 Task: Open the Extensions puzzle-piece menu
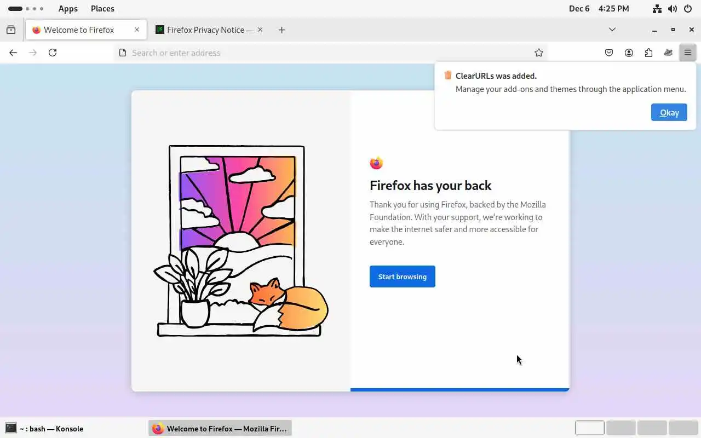point(648,53)
